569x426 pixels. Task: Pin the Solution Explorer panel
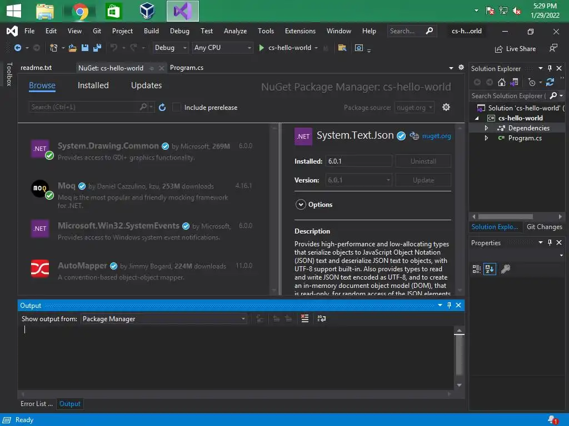click(550, 68)
